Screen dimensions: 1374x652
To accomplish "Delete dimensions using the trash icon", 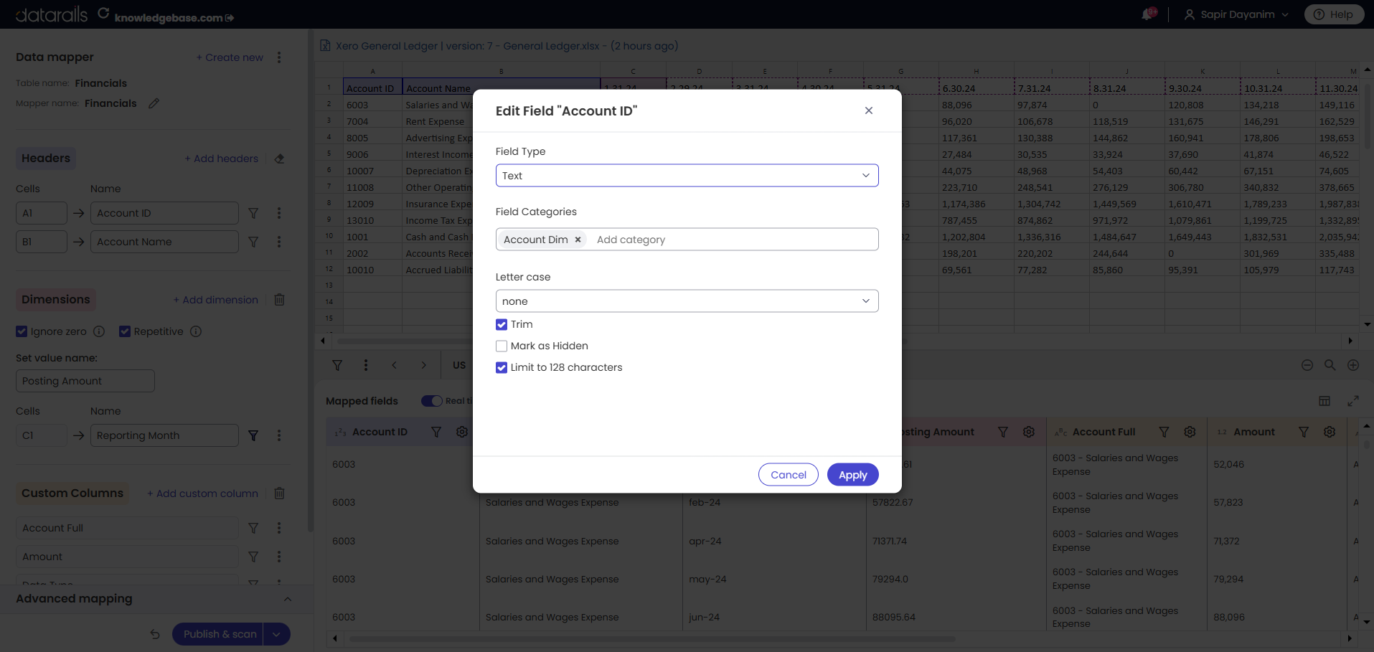I will tap(280, 300).
